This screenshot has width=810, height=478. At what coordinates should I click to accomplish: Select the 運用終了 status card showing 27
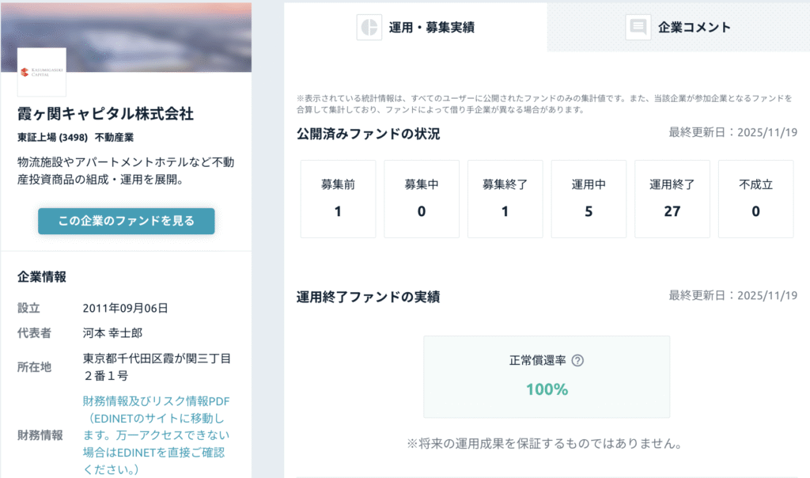click(672, 199)
